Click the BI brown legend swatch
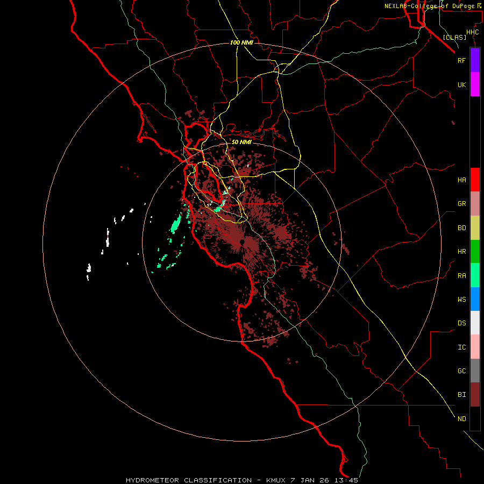This screenshot has height=484, width=484. coord(475,395)
